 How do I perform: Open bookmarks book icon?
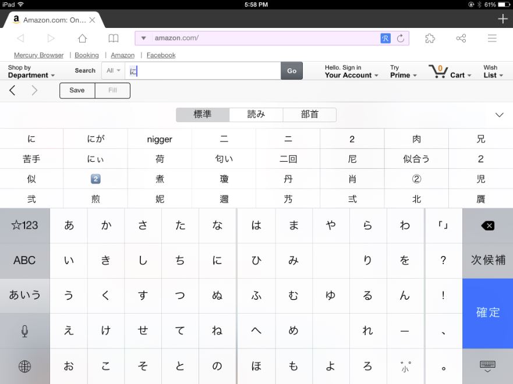pyautogui.click(x=113, y=38)
